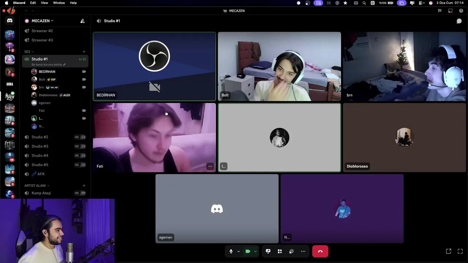Start an activity from call controls
This screenshot has height=263, width=468.
[x=280, y=251]
